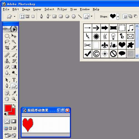Screen dimensions: 139x139
Task: Select the Magic Wand tool
Action: (14, 42)
